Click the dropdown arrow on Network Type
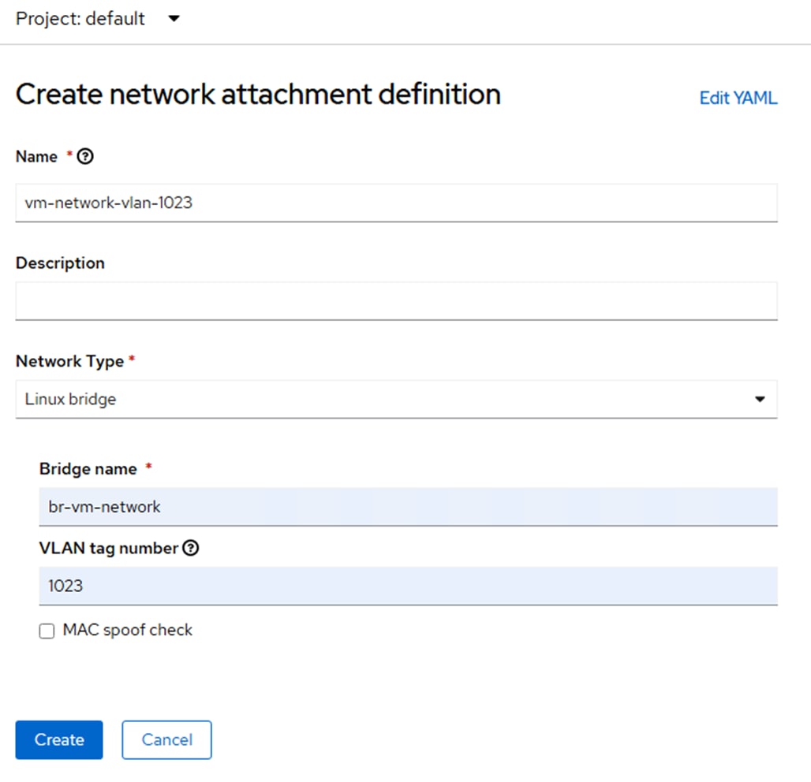 point(760,400)
